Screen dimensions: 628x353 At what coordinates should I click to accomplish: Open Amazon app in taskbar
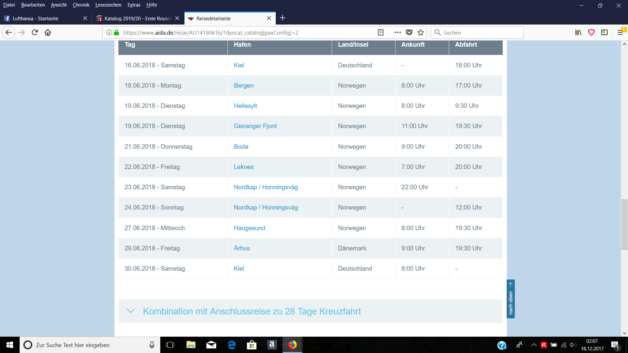(272, 345)
